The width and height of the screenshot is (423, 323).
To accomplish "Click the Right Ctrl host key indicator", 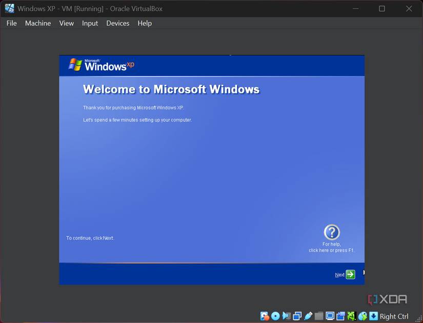I will click(394, 316).
